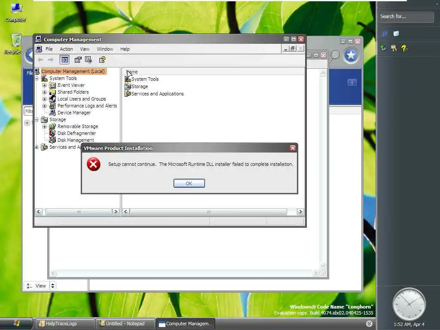Screen dimensions: 440x330
Task: Click right arrow of details pane scrollbar
Action: click(x=300, y=212)
